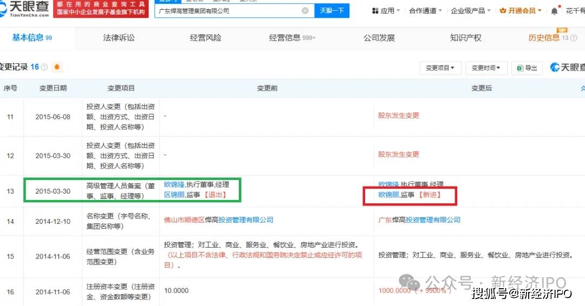
Task: Open the 变更时间 filter dropdown
Action: pyautogui.click(x=486, y=68)
